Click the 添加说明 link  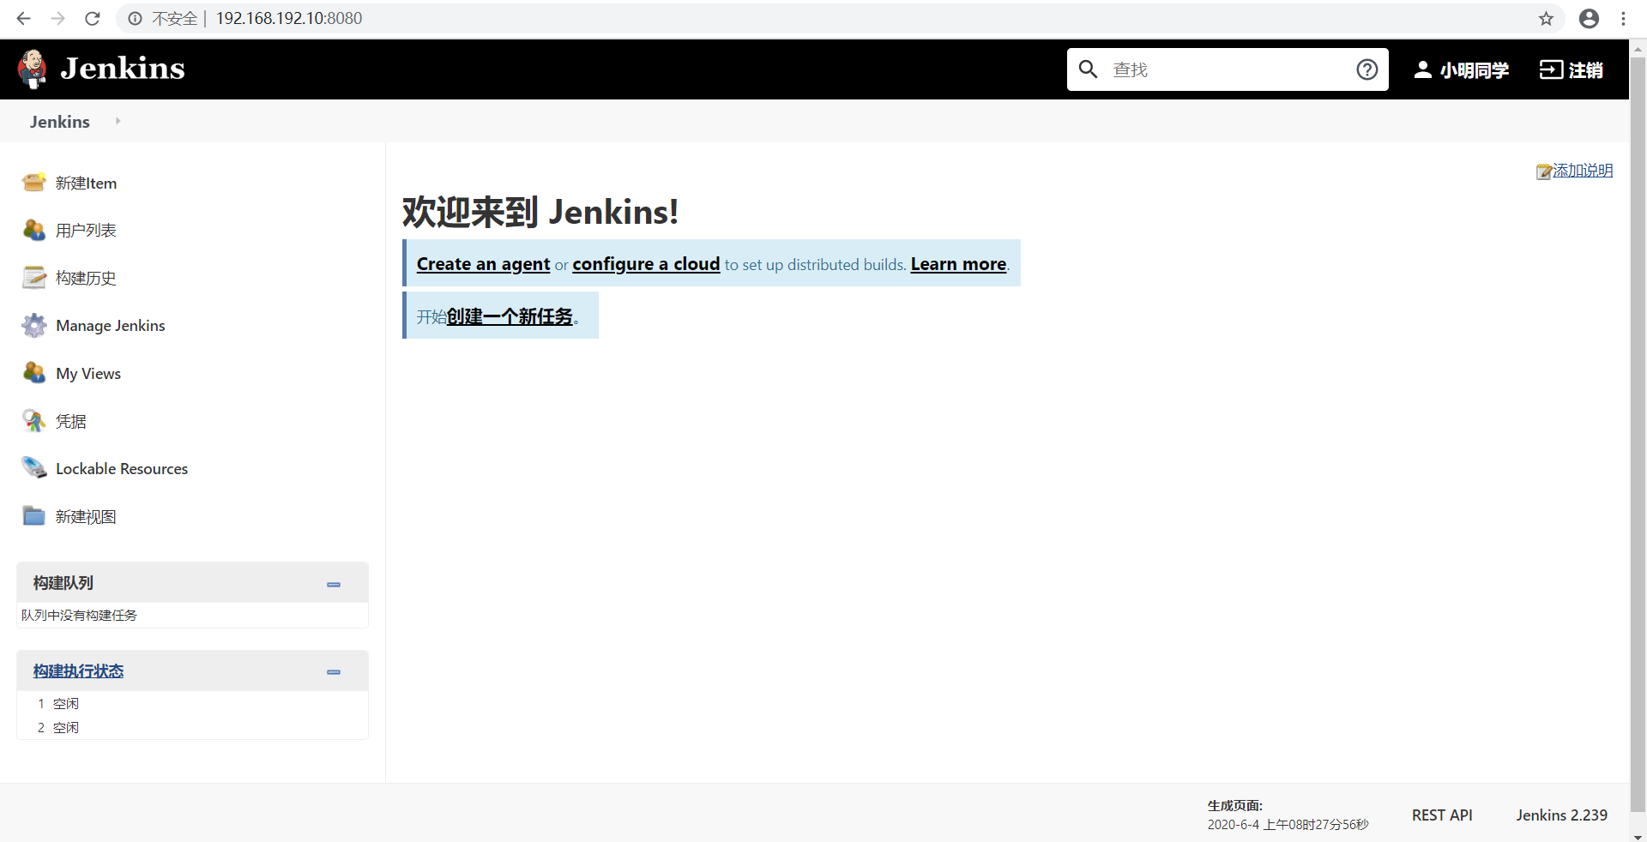click(x=1583, y=171)
